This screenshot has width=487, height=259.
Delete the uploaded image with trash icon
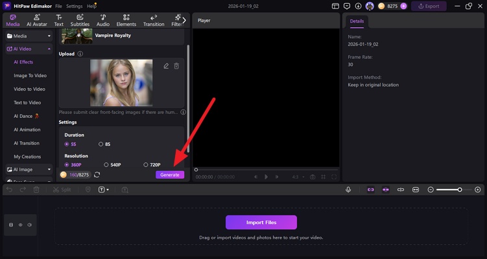click(x=176, y=66)
